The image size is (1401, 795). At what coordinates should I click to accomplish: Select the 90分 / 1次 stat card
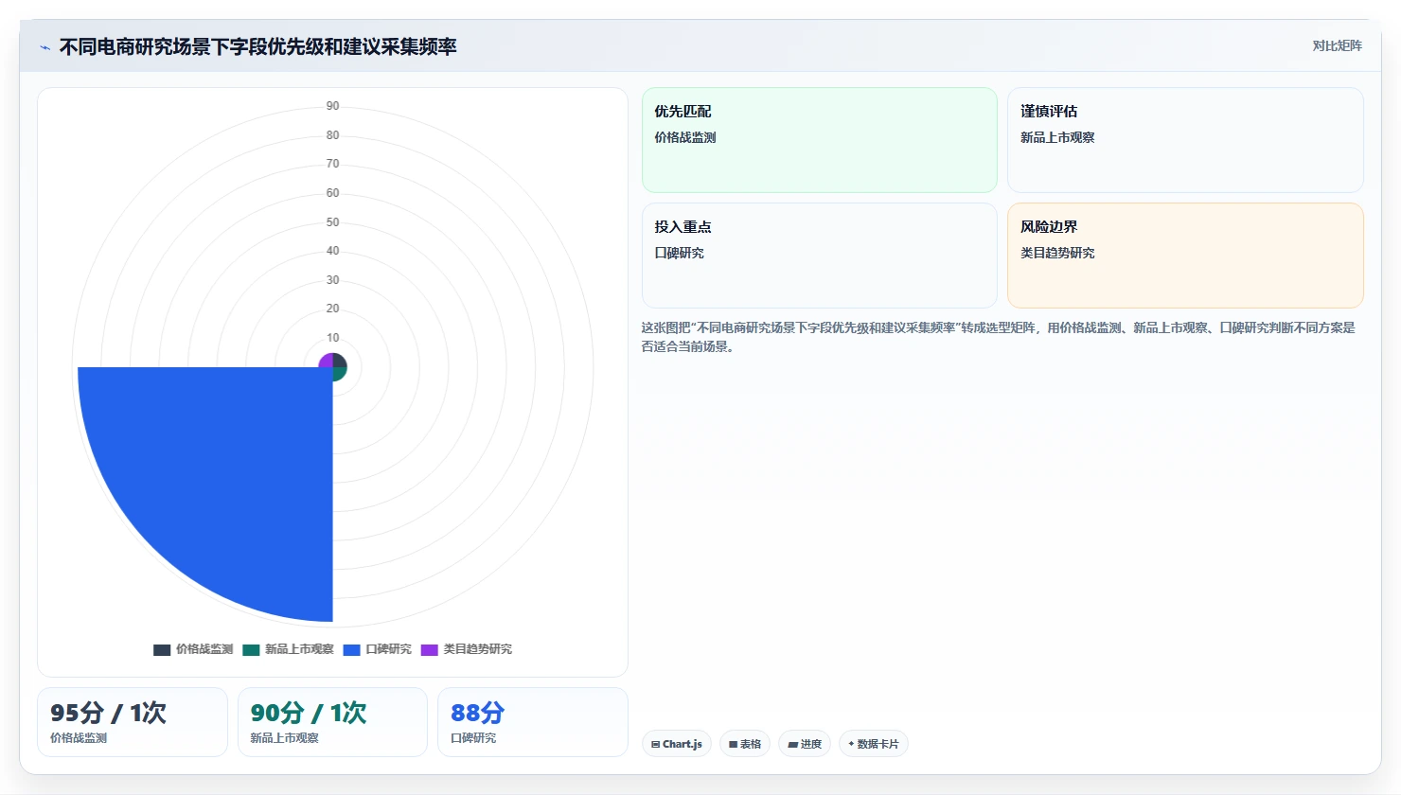click(x=332, y=722)
